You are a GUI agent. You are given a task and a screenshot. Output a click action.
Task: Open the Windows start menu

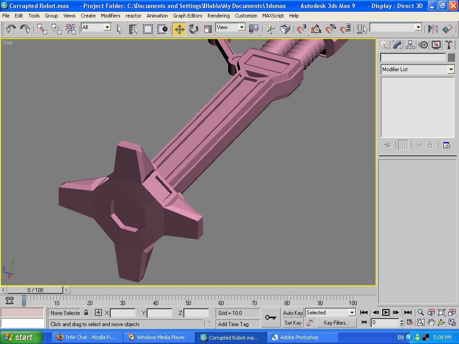point(22,337)
